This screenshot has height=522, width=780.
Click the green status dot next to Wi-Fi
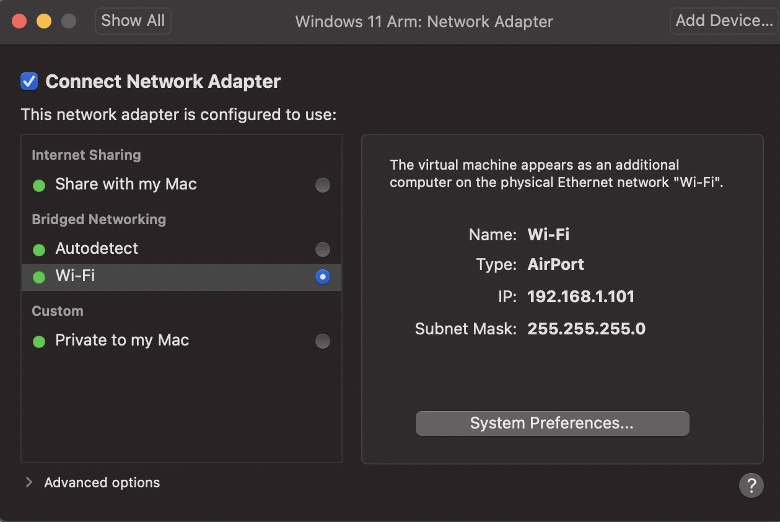[x=39, y=277]
